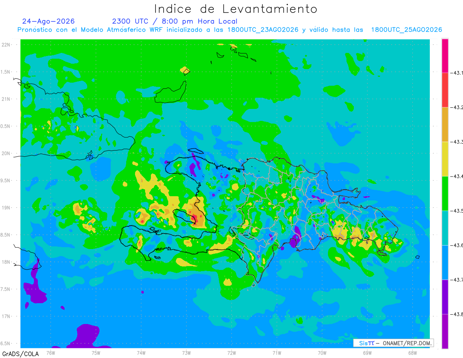
Task: Click the '-43.2' legend value
Action: pyautogui.click(x=457, y=107)
